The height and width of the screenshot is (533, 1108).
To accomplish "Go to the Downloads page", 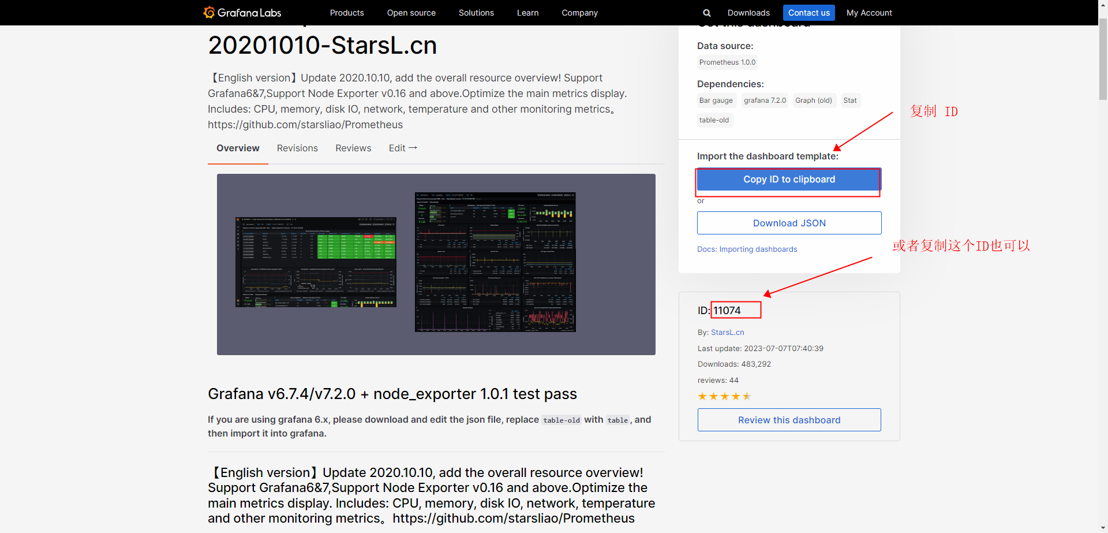I will click(x=748, y=13).
